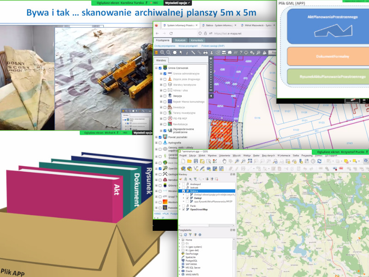This screenshot has width=369, height=277.
Task: Click the browser reload button in Firefox
Action: pyautogui.click(x=171, y=33)
